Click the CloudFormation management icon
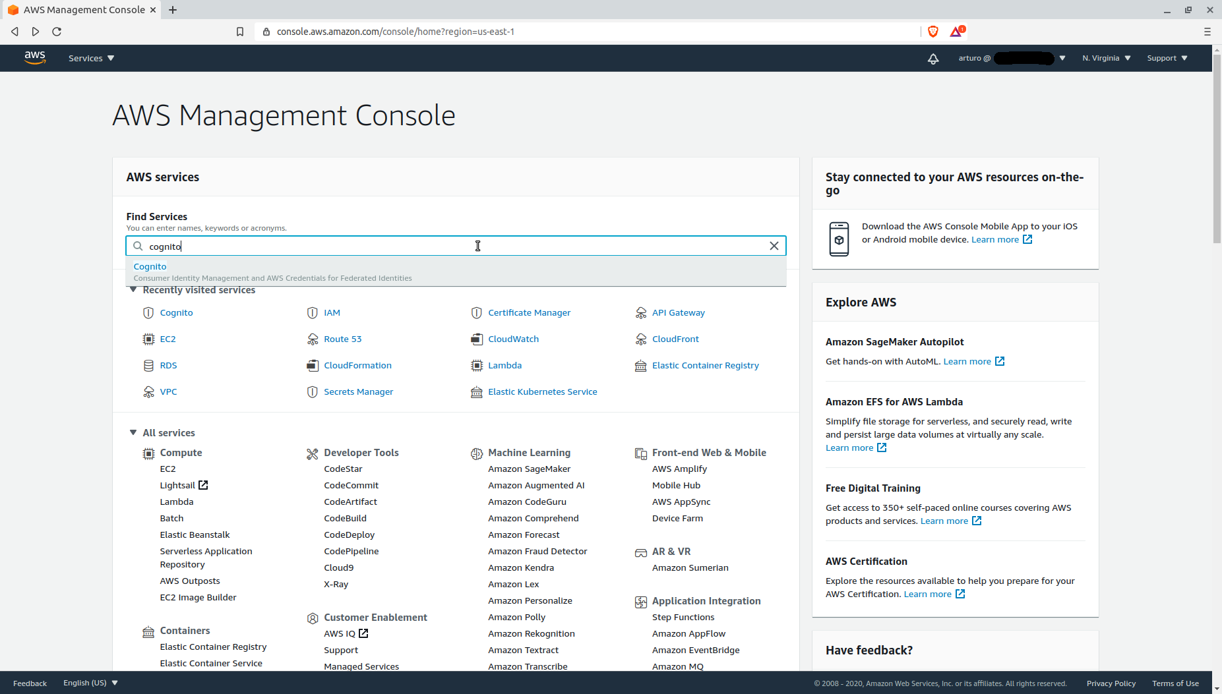 pos(313,365)
